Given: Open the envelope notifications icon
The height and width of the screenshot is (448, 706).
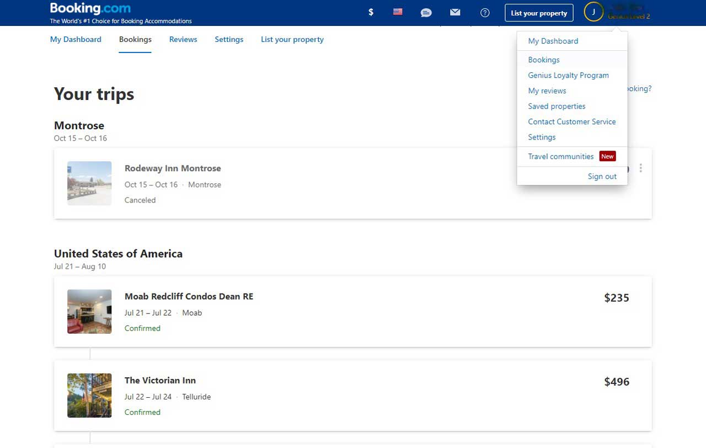Looking at the screenshot, I should click(455, 12).
